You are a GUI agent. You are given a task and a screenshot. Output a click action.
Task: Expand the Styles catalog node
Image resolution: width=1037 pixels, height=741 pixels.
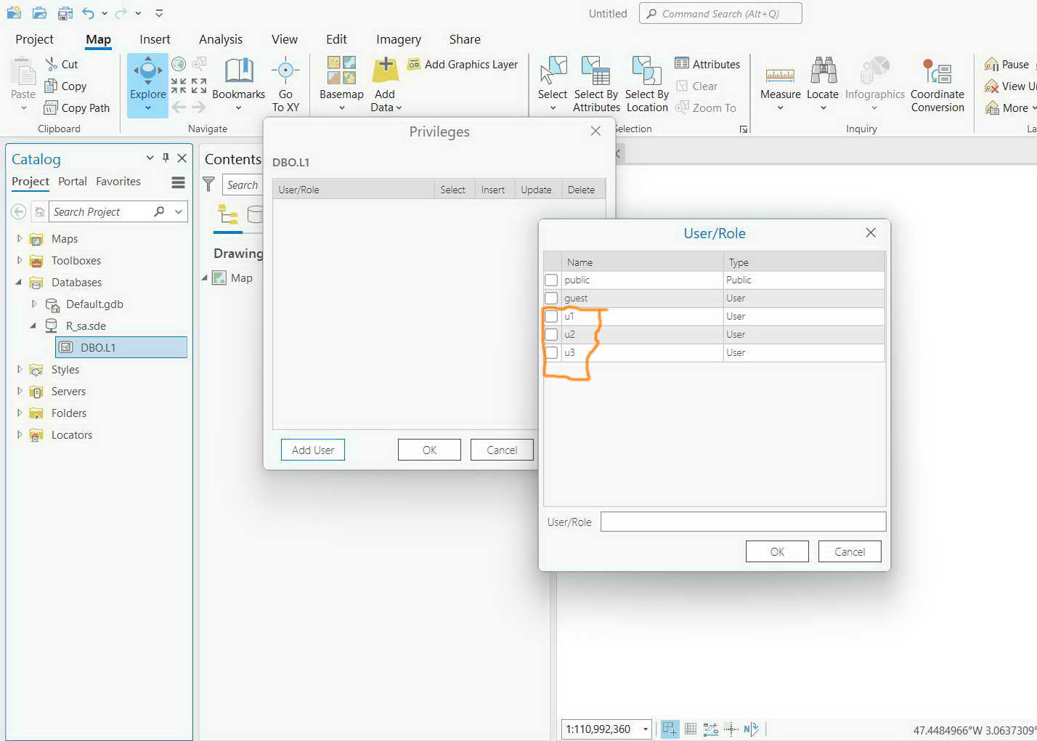pos(20,369)
